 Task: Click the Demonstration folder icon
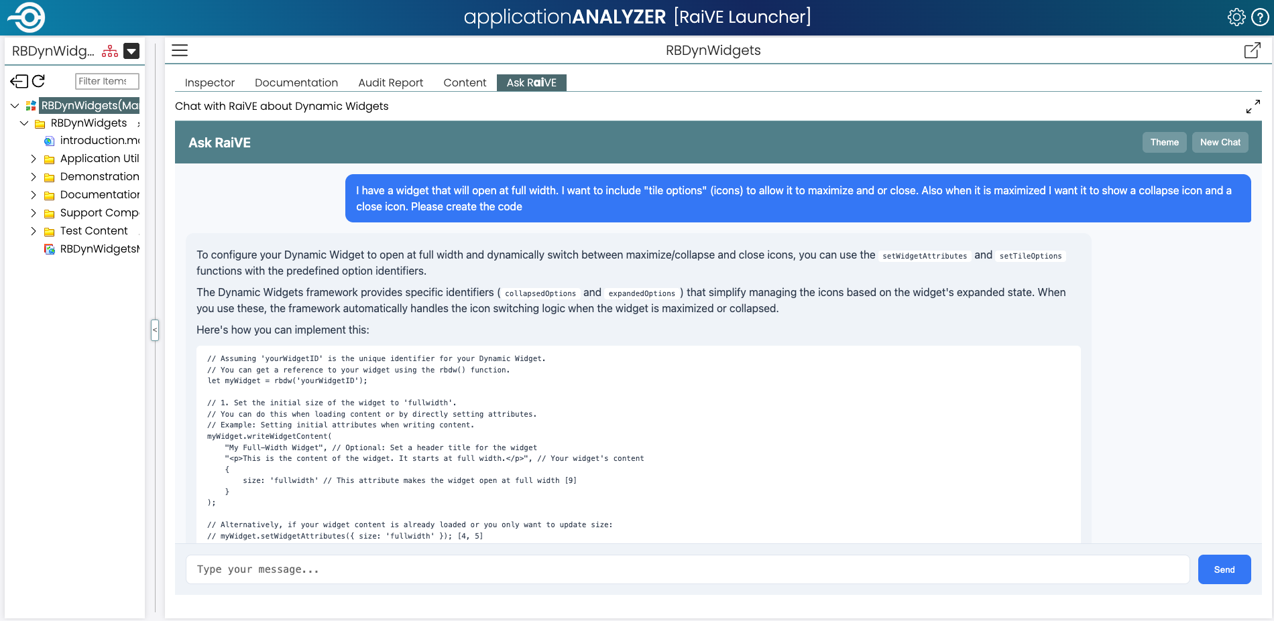(x=49, y=178)
